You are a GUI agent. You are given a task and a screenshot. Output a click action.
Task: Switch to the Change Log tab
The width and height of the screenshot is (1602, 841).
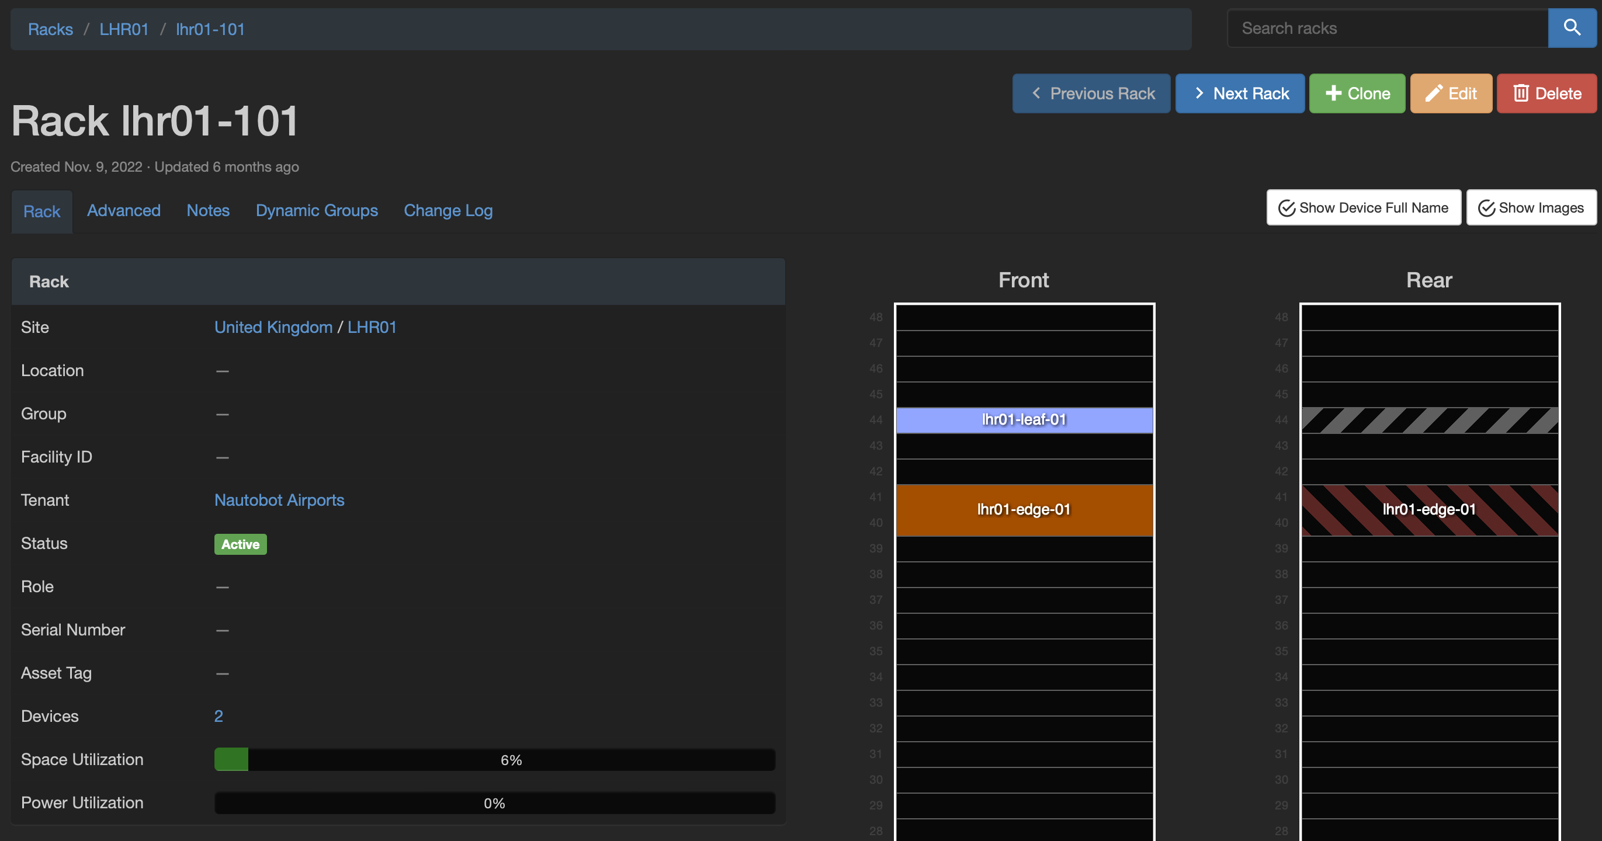click(448, 211)
